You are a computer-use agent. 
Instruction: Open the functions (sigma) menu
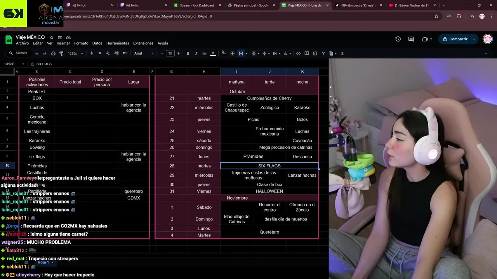[342, 53]
